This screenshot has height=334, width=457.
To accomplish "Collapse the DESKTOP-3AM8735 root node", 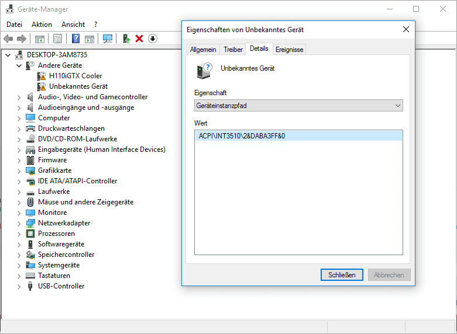I will pos(8,55).
